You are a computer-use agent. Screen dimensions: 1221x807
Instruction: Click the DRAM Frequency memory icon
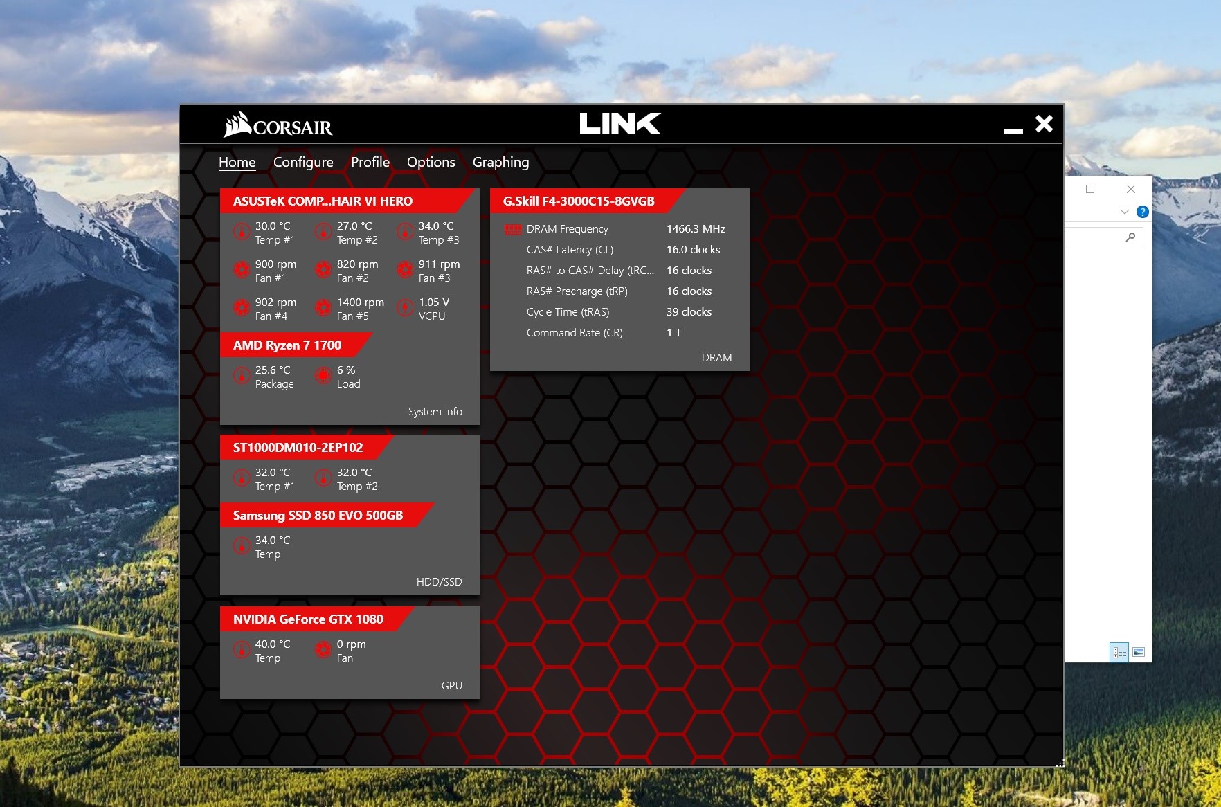(513, 229)
